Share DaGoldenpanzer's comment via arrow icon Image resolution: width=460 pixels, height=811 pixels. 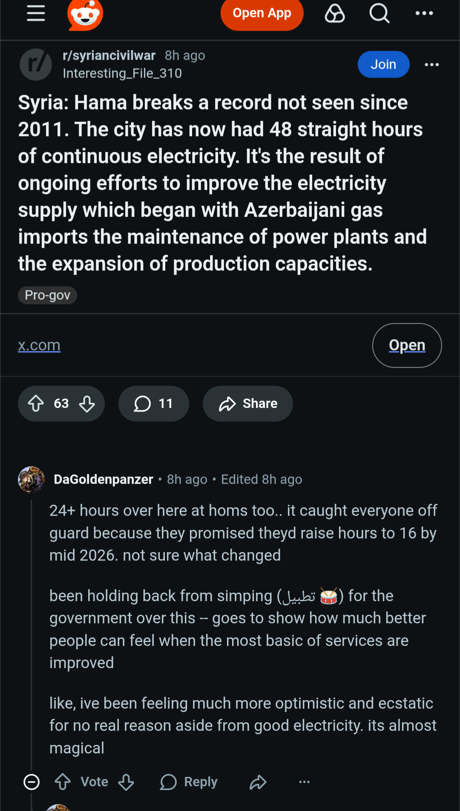click(258, 782)
